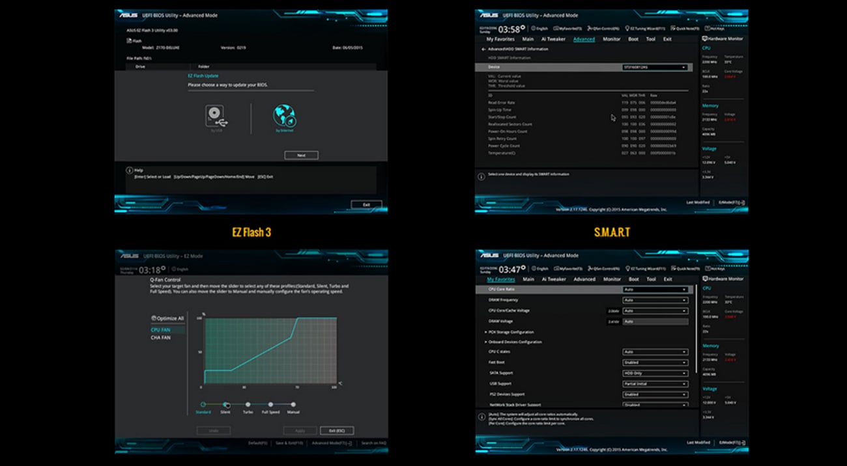Open Ai Tweaker tab in S.M.A.R.T screen
This screenshot has height=466, width=847.
(554, 39)
